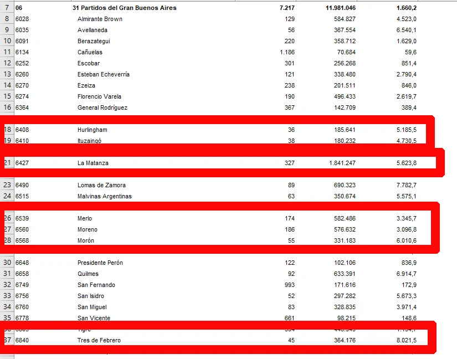Click the Hurlingham cell

(93, 130)
